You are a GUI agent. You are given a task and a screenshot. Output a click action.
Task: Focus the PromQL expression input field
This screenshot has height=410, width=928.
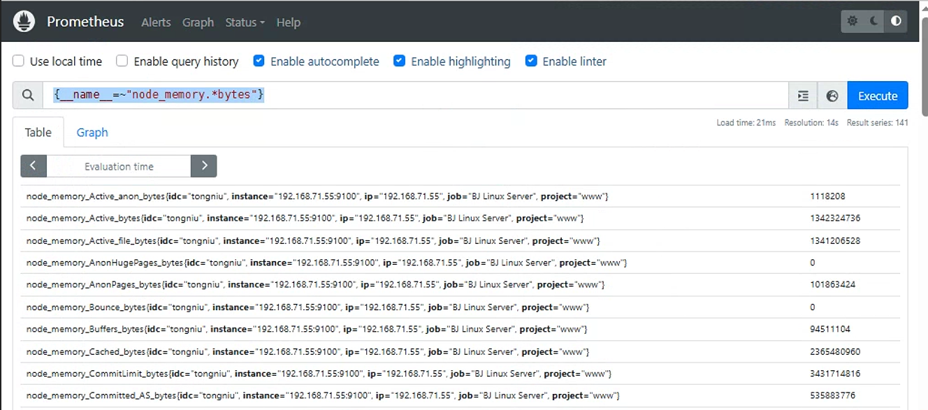[416, 96]
